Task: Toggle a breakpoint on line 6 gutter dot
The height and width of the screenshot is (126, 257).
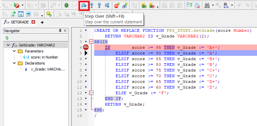Action: 85,59
